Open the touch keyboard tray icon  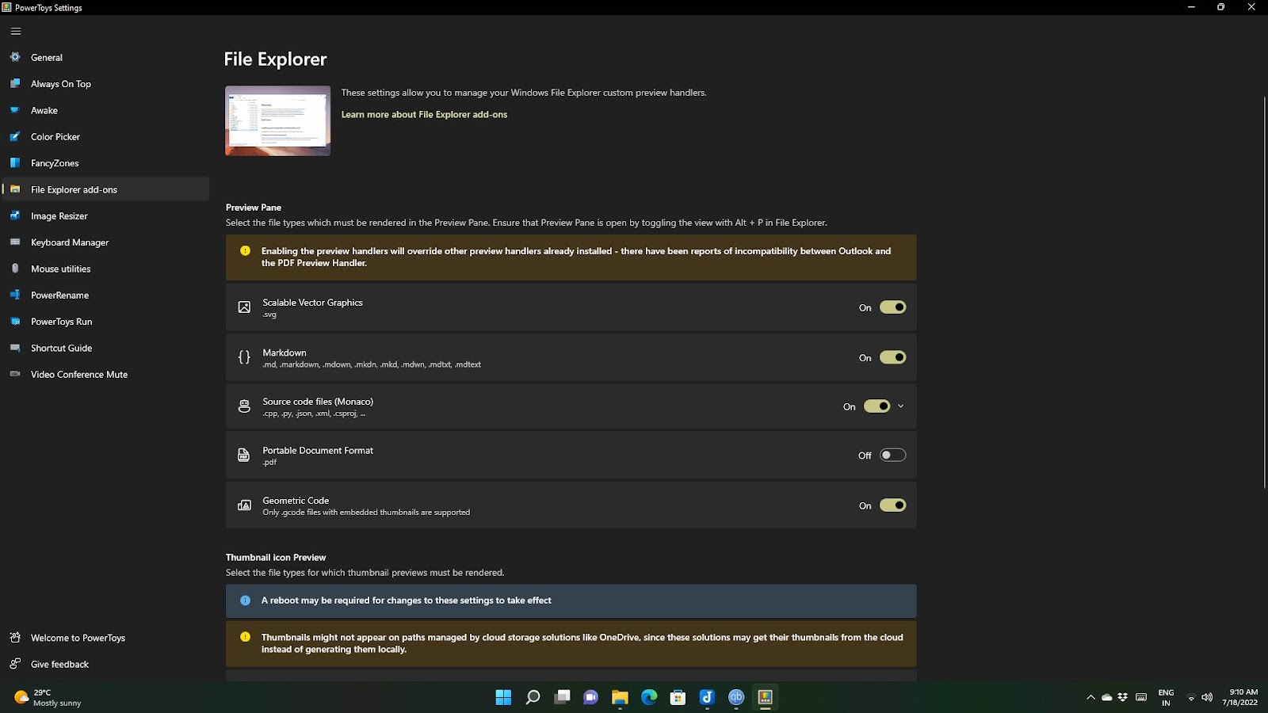coord(1141,697)
